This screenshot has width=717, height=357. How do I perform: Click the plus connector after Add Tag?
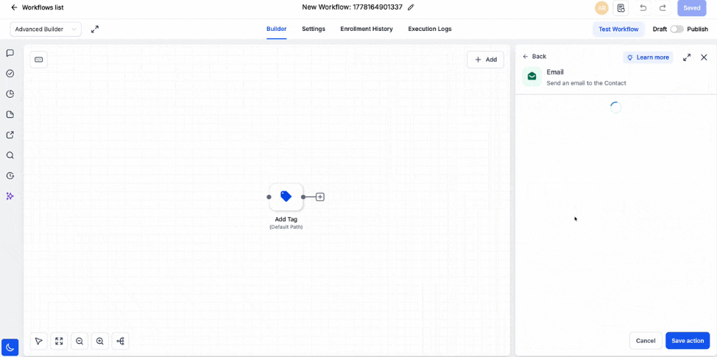[x=320, y=197]
